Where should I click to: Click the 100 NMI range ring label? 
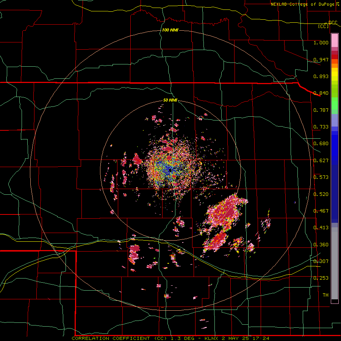[x=170, y=30]
